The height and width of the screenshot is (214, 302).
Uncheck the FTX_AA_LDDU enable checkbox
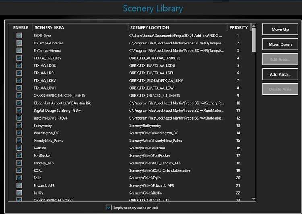pos(19,65)
